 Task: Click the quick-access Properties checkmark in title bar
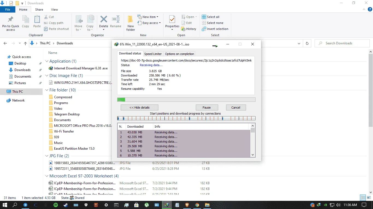click(x=11, y=3)
